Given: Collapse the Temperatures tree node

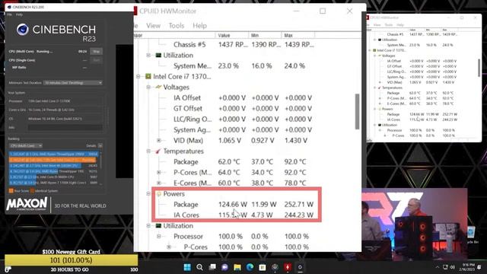Looking at the screenshot, I should click(148, 151).
